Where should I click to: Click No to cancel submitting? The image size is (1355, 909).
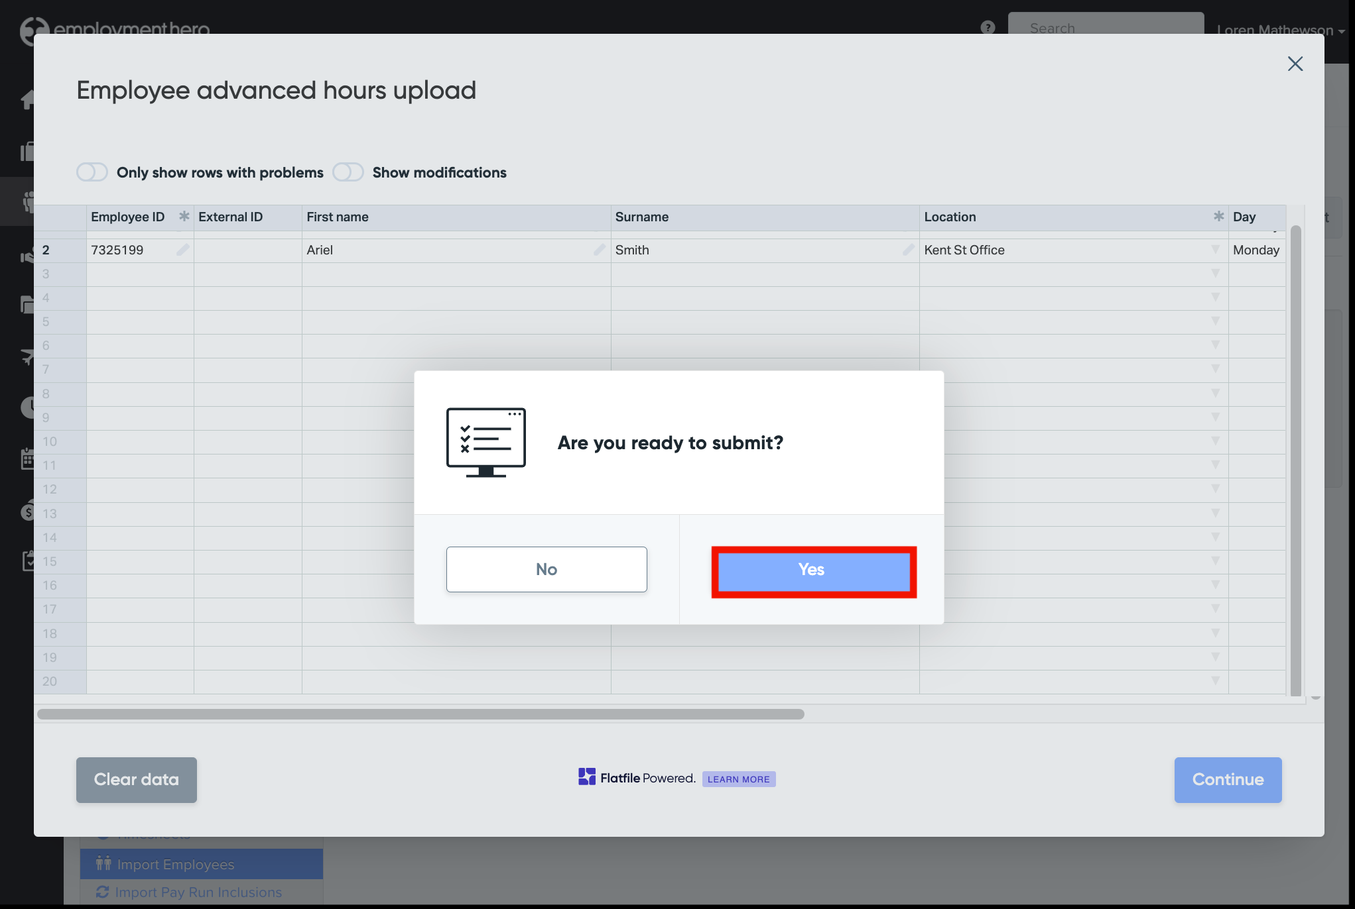547,570
